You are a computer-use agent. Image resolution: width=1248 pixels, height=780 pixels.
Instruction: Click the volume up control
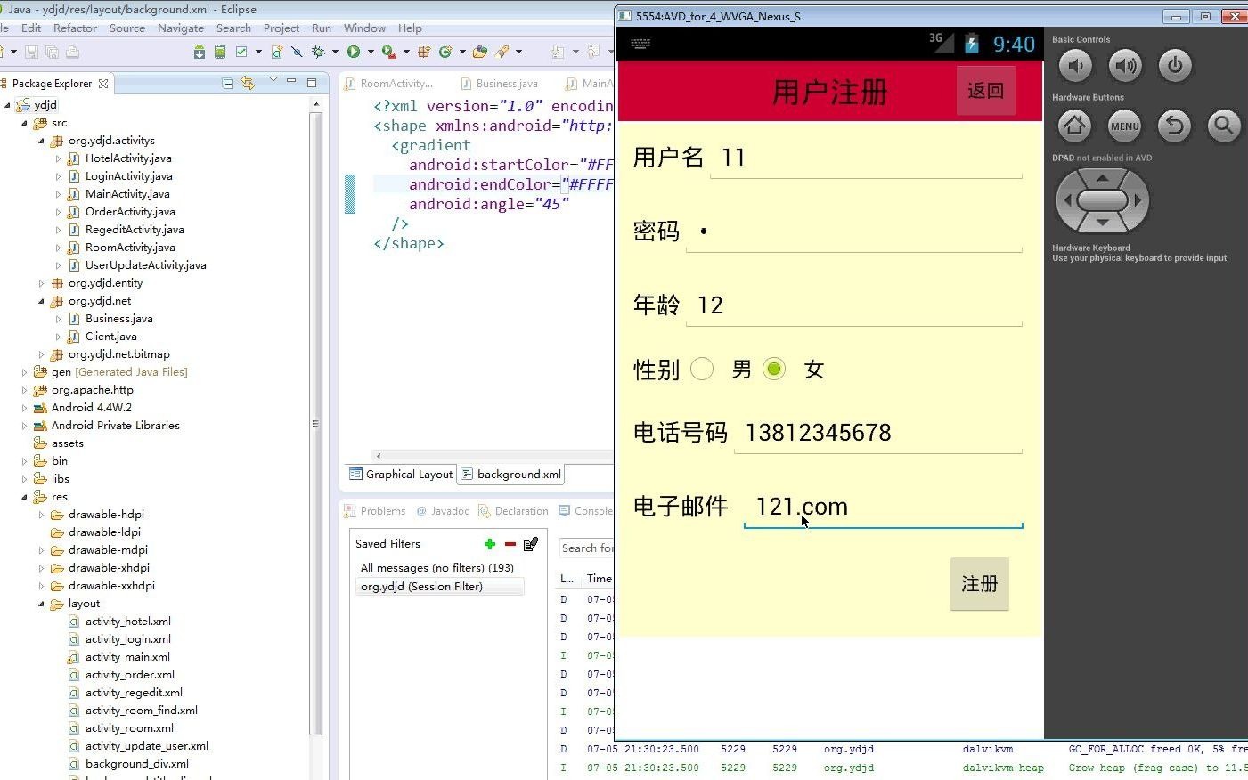coord(1125,65)
